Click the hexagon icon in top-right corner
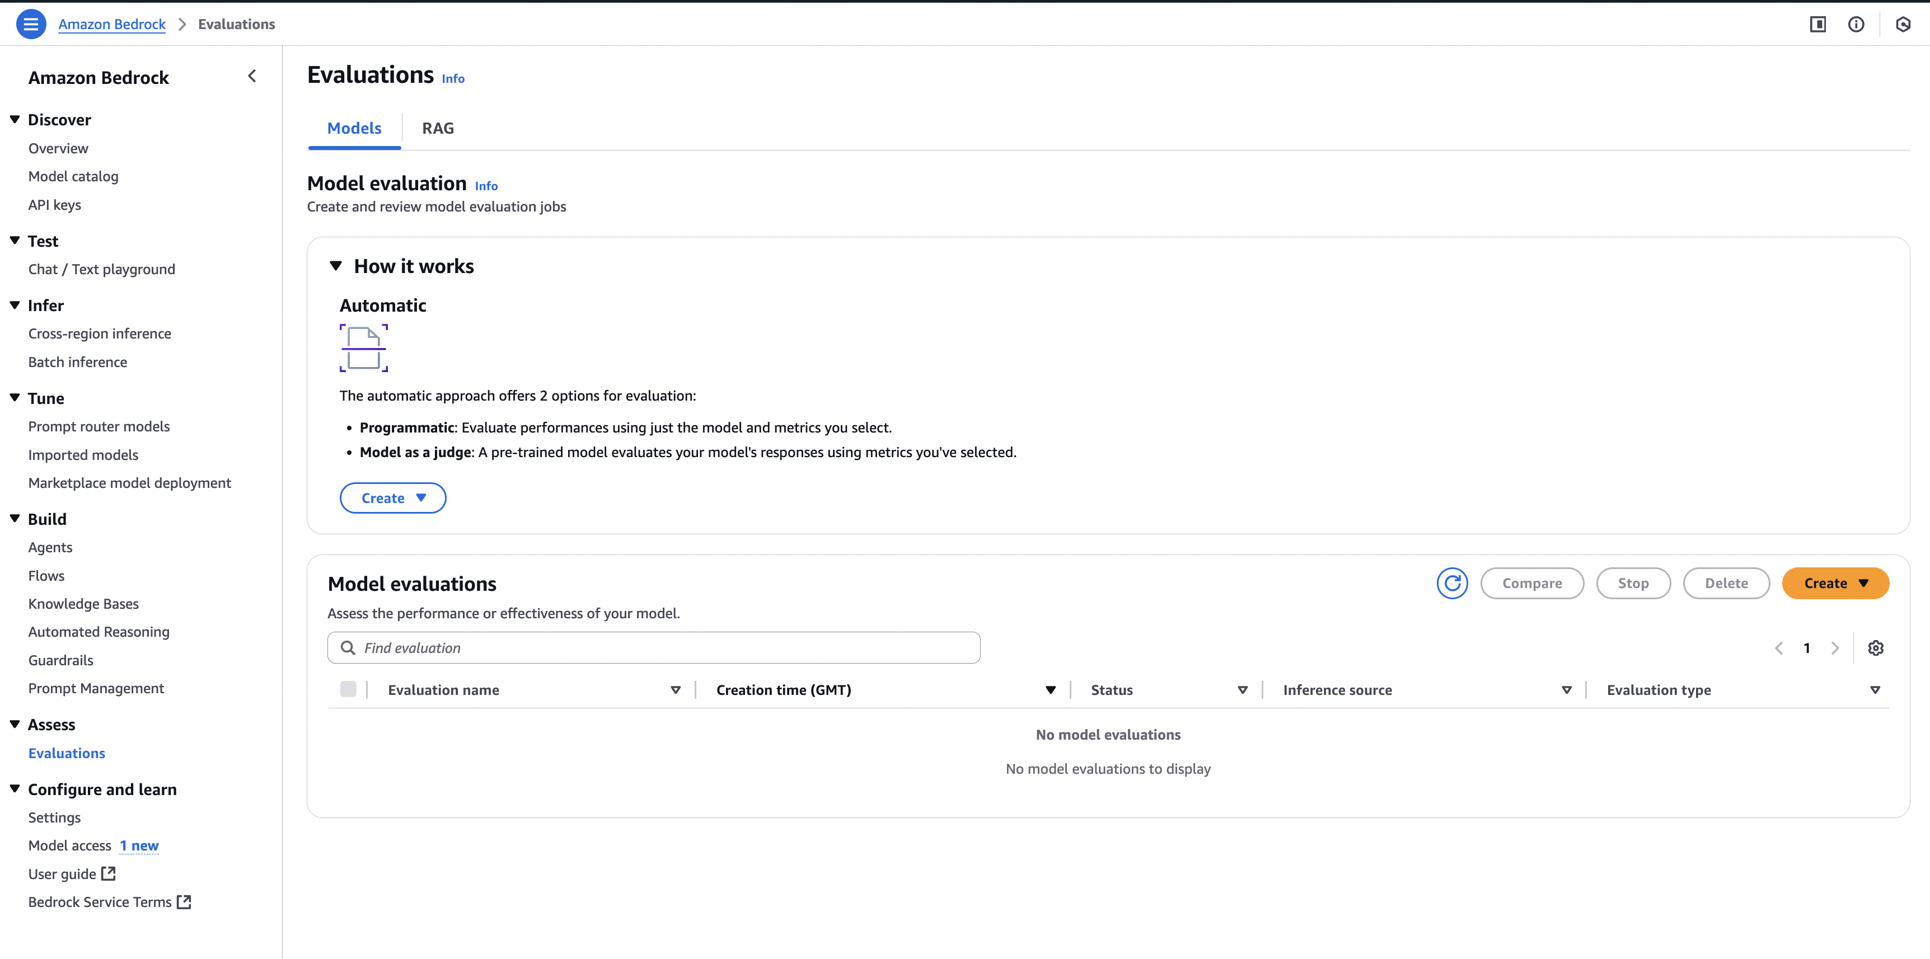The height and width of the screenshot is (959, 1930). pyautogui.click(x=1903, y=24)
